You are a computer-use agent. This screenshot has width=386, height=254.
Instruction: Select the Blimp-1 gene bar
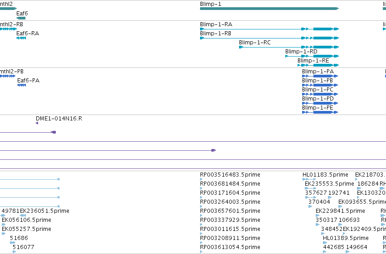(269, 9)
